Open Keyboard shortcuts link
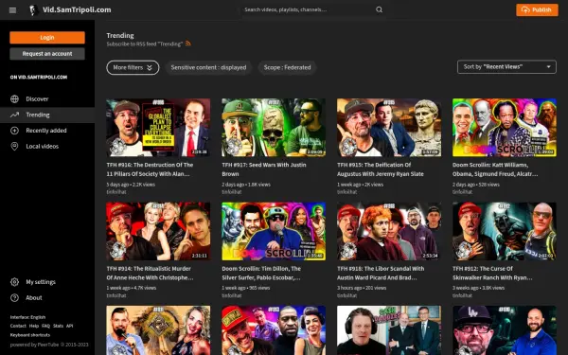 tap(30, 335)
